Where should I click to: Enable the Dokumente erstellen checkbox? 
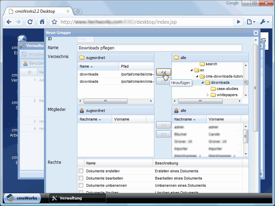(81, 171)
